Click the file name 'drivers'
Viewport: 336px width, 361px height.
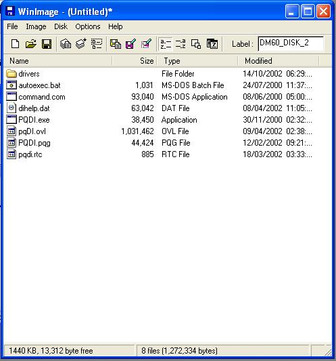(29, 74)
